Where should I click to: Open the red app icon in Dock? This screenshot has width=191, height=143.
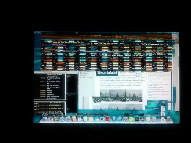pyautogui.click(x=108, y=119)
